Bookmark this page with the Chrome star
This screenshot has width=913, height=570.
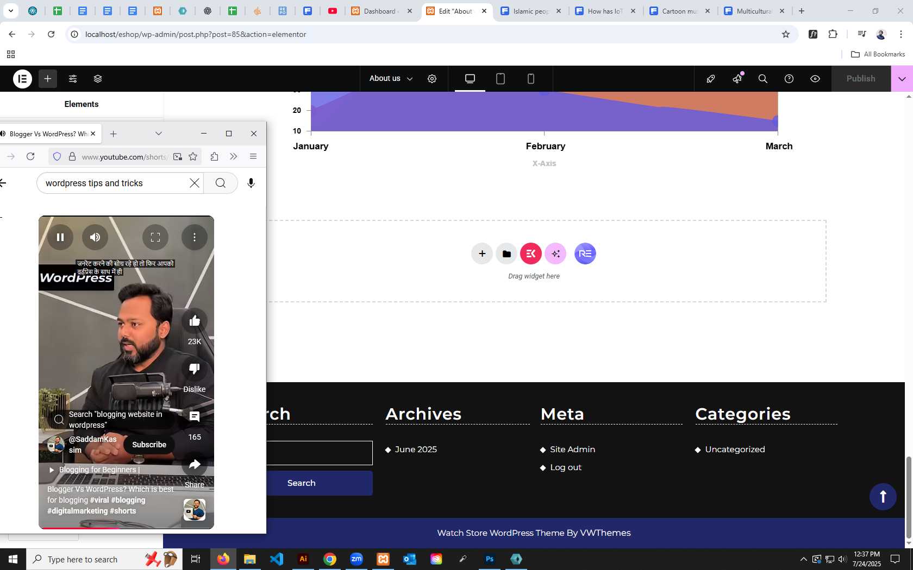click(786, 34)
